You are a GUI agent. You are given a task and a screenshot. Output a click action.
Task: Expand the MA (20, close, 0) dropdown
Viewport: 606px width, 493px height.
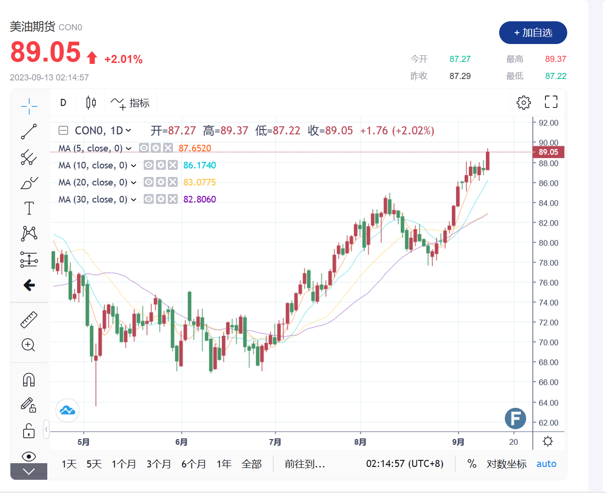pyautogui.click(x=134, y=183)
